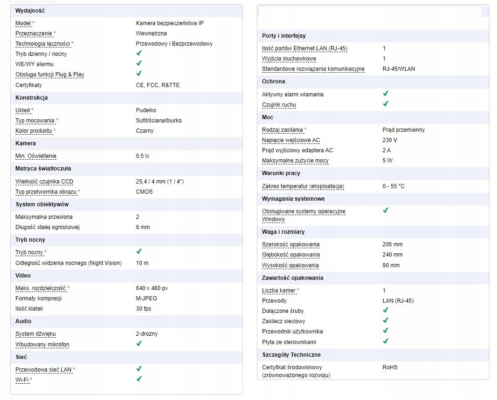The height and width of the screenshot is (400, 497).
Task: Click the Szerokość opakowania label
Action: [x=290, y=244]
